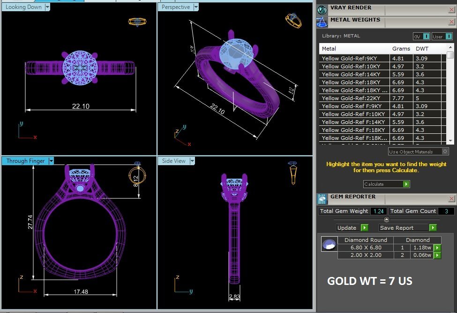Open the Looking Down viewport dropdown arrow
This screenshot has width=457, height=313.
(47, 7)
